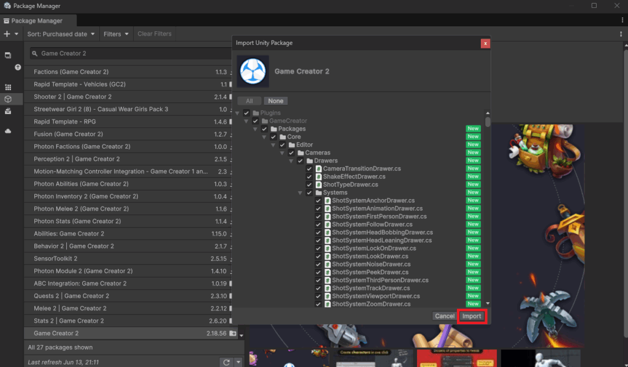Select the Game Creator 2 package row
Screen dimensions: 628x367
(131, 333)
